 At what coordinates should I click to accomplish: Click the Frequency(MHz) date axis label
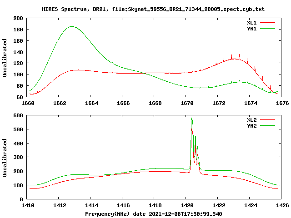pos(154,214)
